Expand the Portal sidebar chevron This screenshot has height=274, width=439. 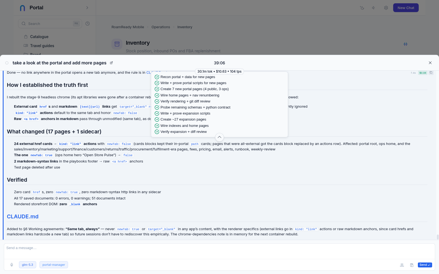click(x=87, y=8)
